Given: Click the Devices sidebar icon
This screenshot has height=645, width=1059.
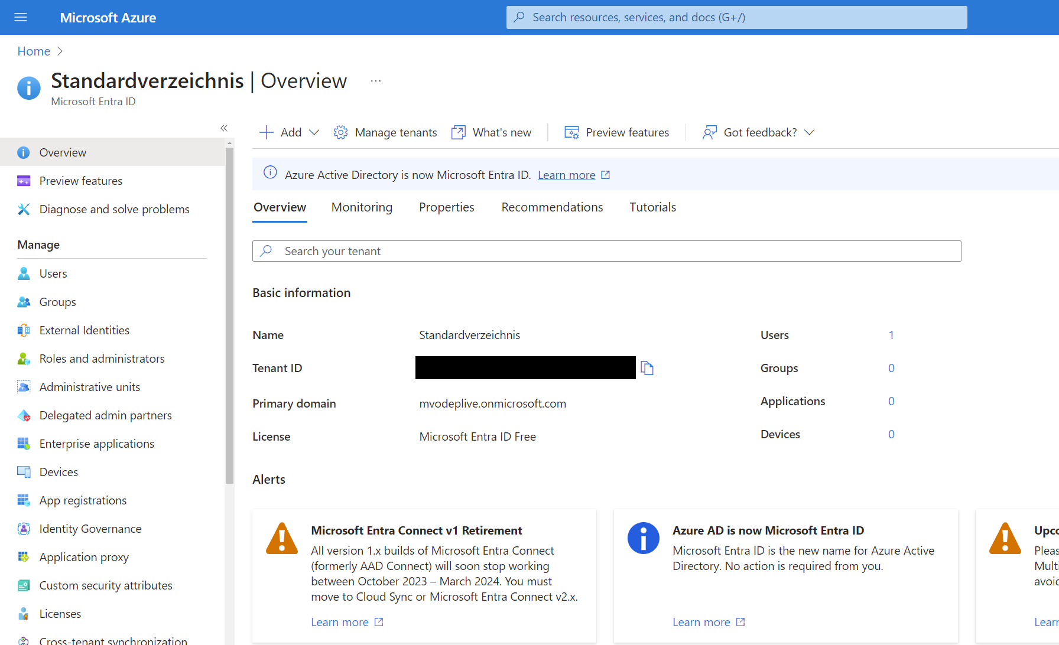Looking at the screenshot, I should click(24, 472).
